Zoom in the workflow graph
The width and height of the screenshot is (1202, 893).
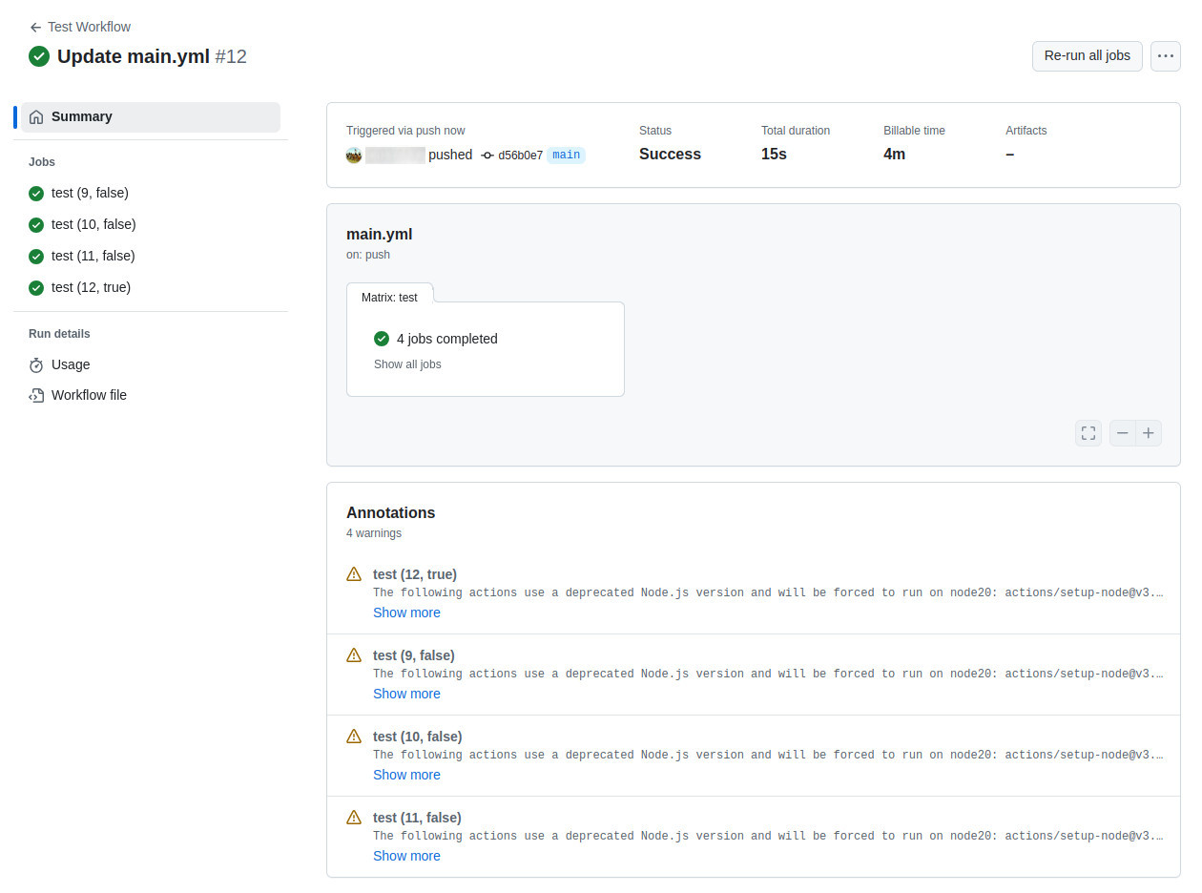1149,433
